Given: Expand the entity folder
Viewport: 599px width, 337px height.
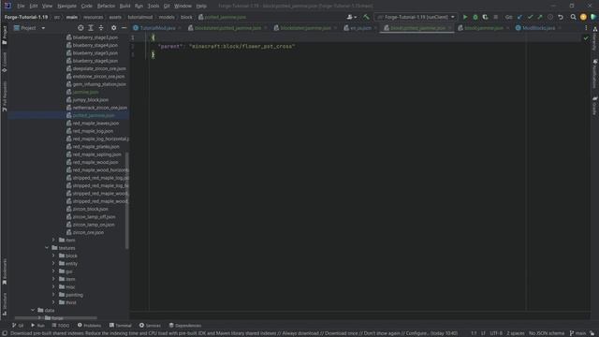Looking at the screenshot, I should 53,264.
